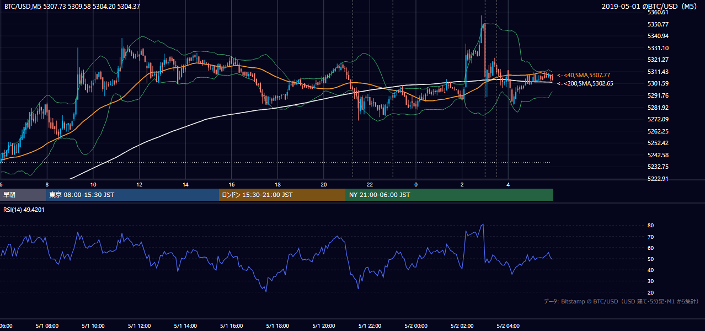The width and height of the screenshot is (705, 331).
Task: Click price axis value 5331.10
Action: tap(659, 48)
